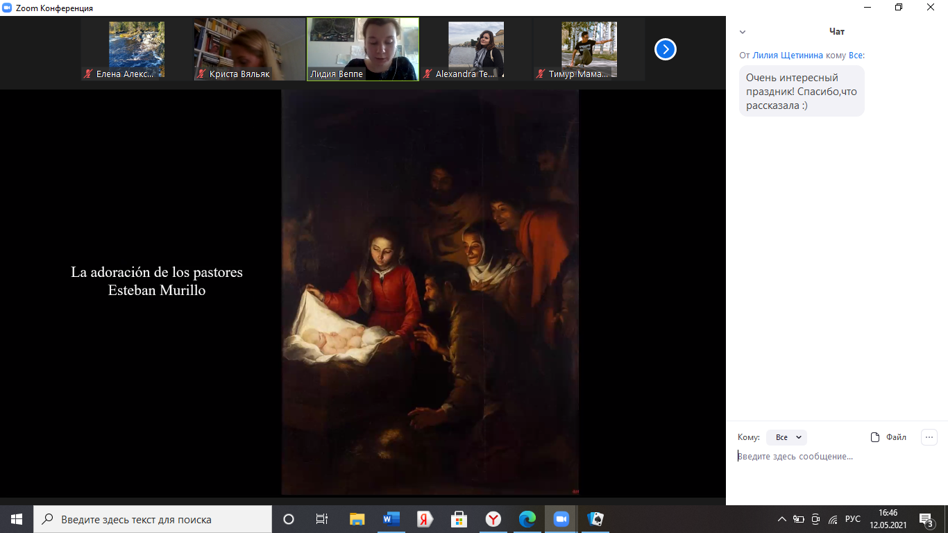Image resolution: width=948 pixels, height=533 pixels.
Task: Click muted microphone icon on Alexandra Te...
Action: tap(428, 74)
